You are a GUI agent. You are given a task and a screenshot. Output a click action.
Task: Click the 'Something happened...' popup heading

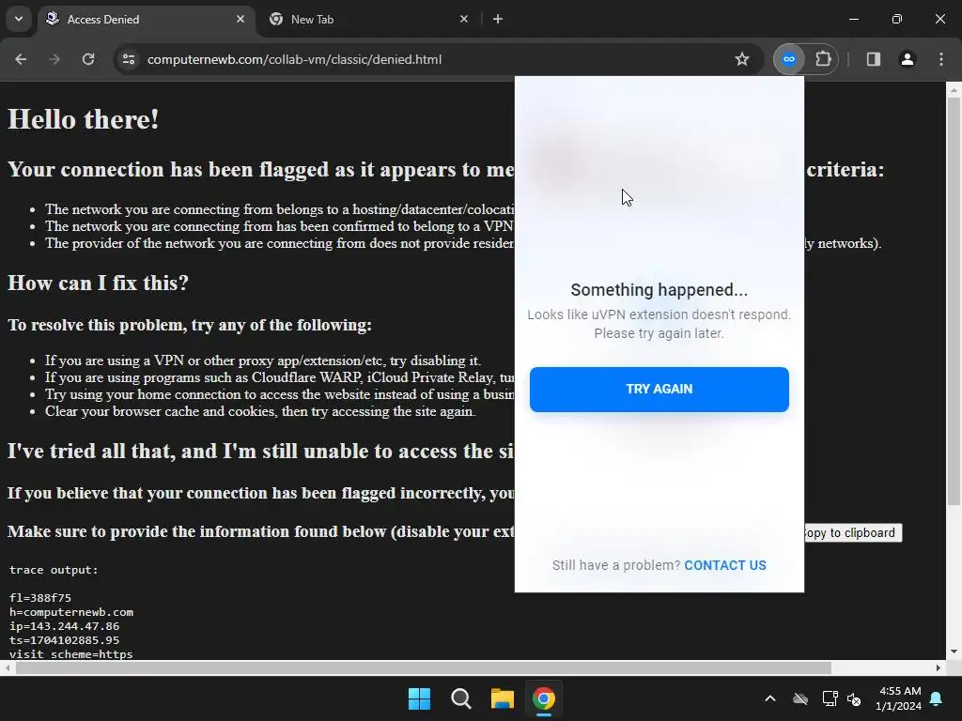(659, 290)
